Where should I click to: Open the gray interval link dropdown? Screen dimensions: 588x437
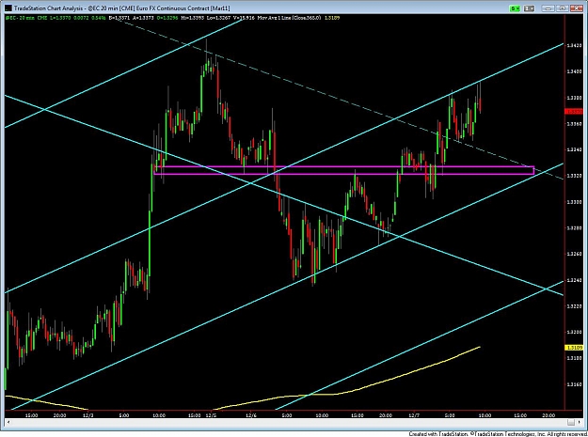tap(529, 8)
